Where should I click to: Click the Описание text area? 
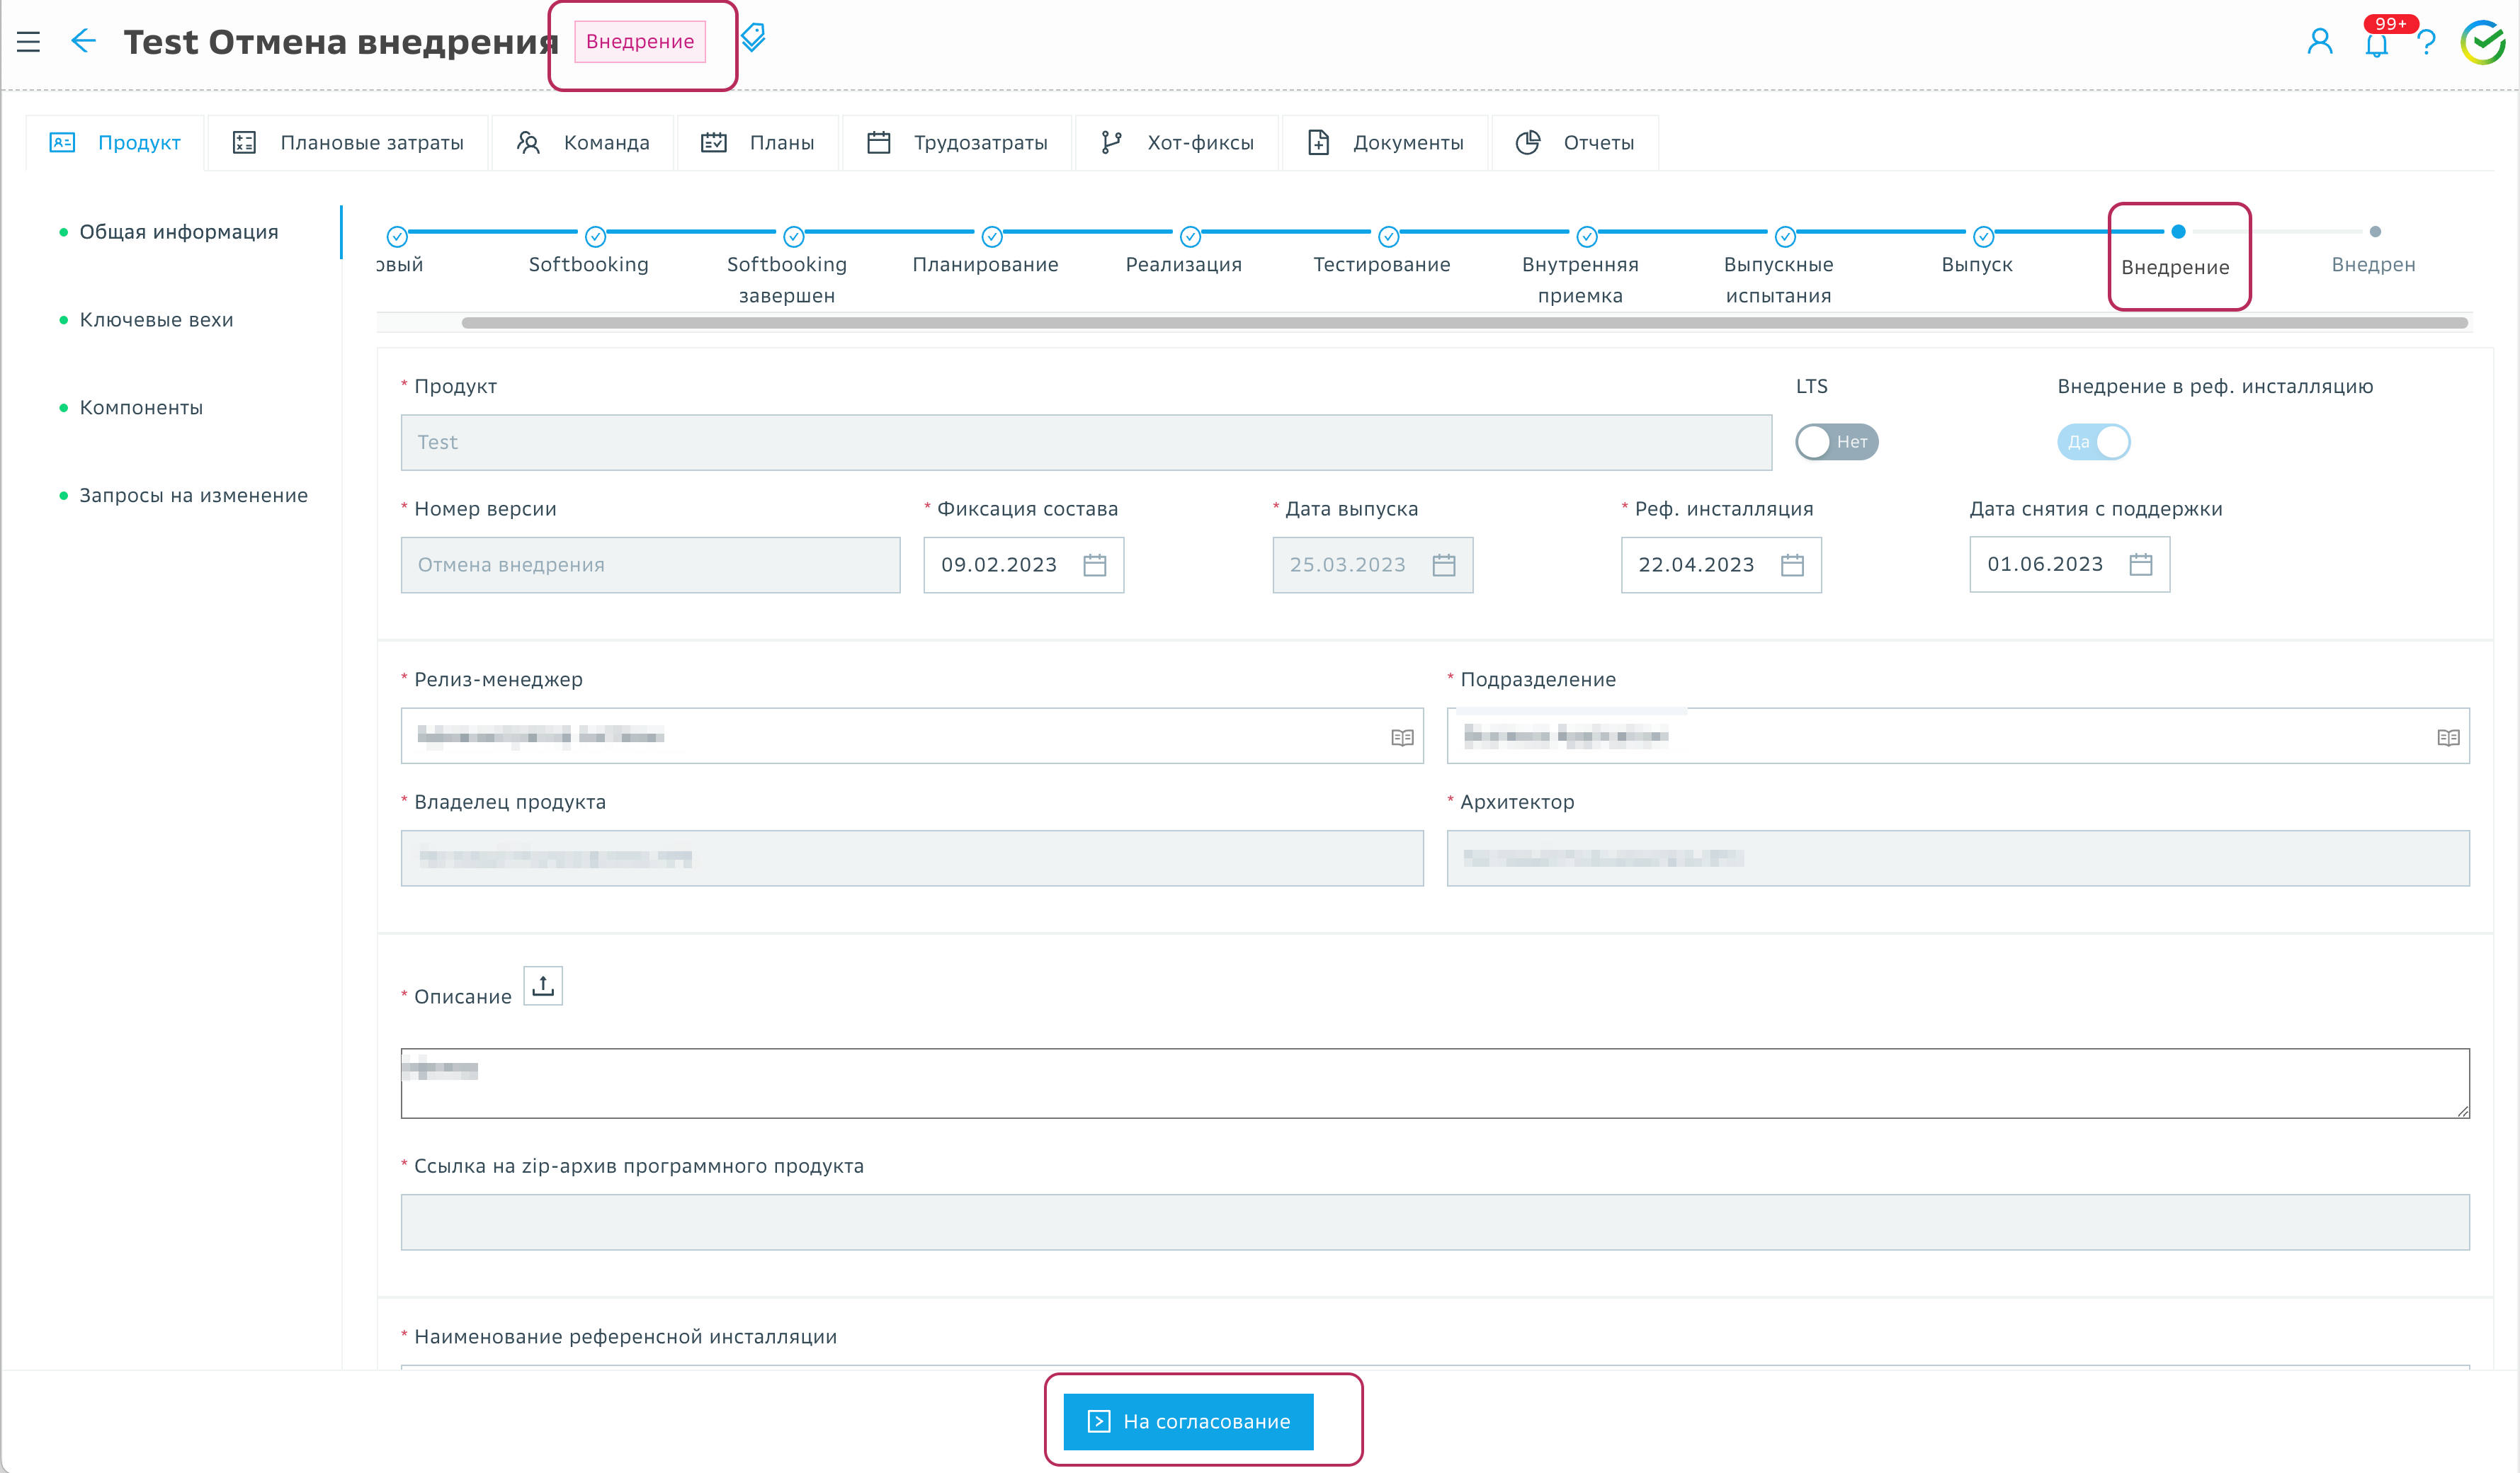(x=1434, y=1083)
